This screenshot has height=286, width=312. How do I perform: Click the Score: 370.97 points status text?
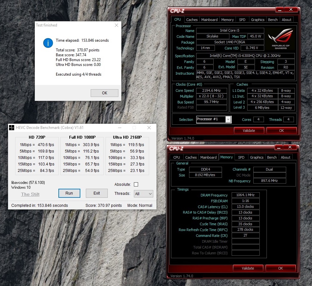(104, 206)
